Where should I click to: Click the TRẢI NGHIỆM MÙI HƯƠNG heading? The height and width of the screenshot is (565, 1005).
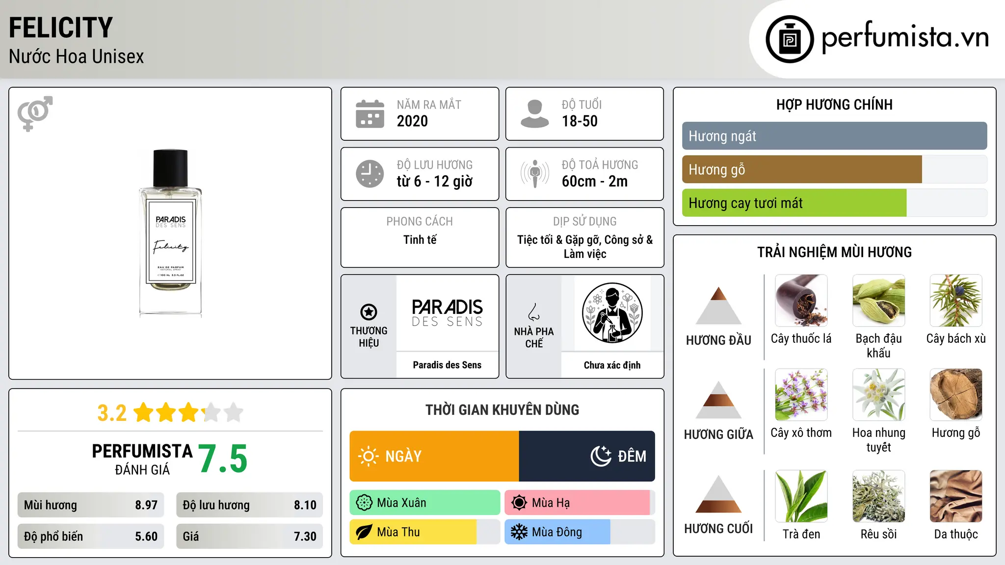coord(834,252)
